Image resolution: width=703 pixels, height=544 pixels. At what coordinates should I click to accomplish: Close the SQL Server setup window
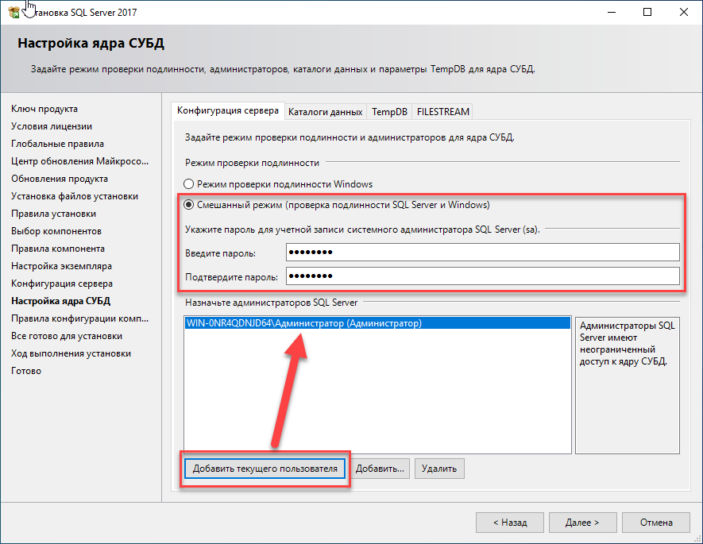(x=684, y=12)
